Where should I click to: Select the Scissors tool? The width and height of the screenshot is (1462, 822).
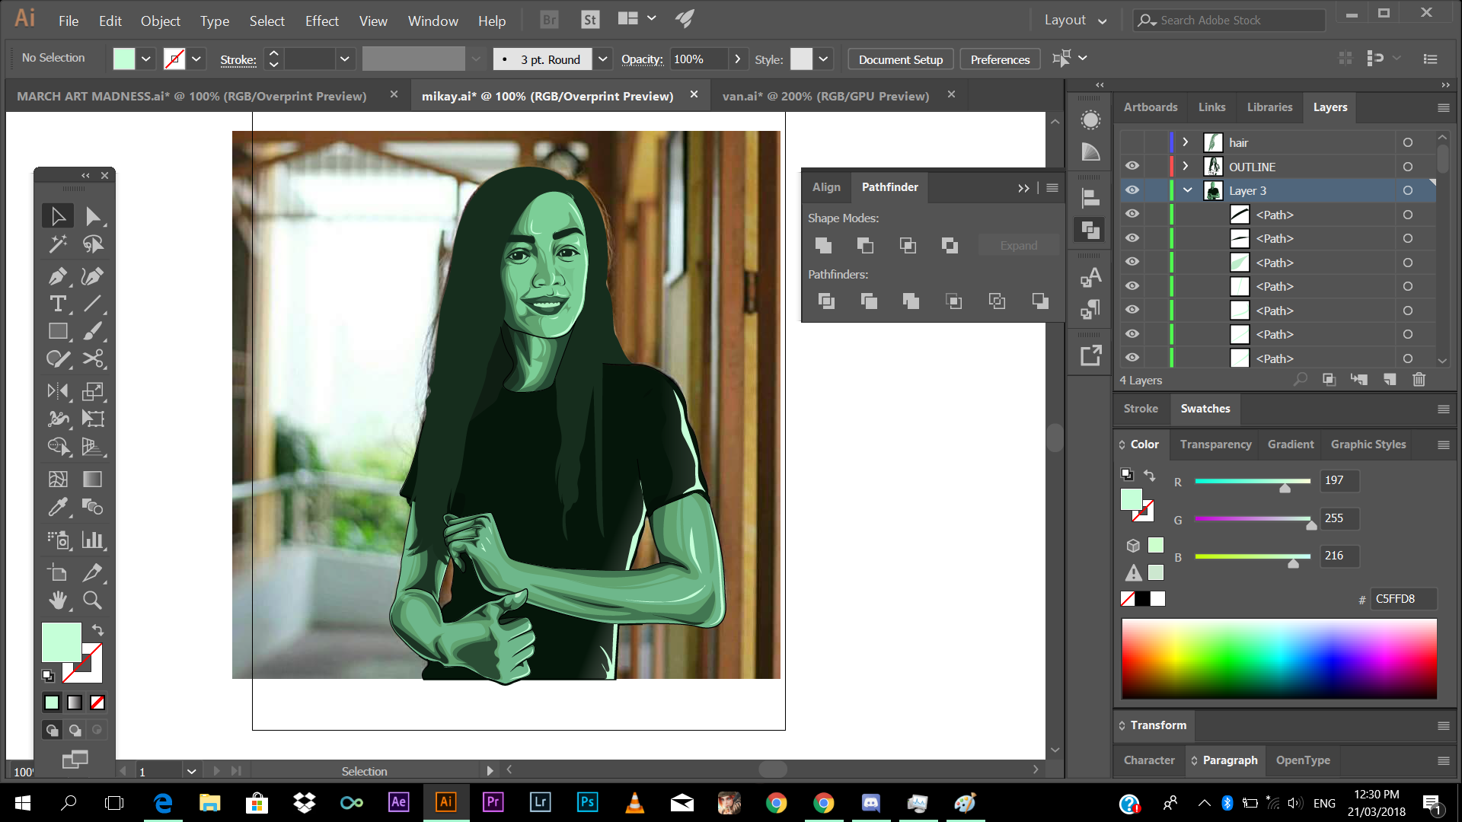coord(92,358)
